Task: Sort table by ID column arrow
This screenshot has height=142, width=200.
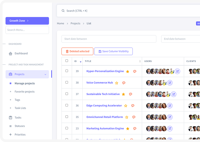Action: (80, 62)
